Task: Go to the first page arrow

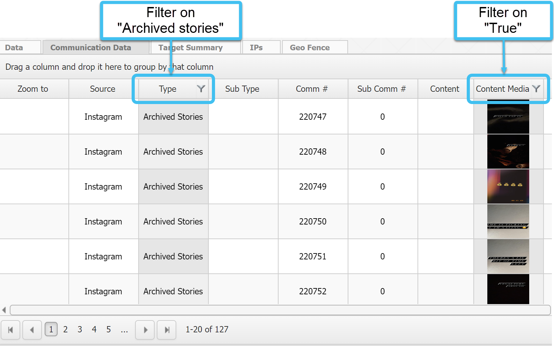Action: tap(10, 330)
